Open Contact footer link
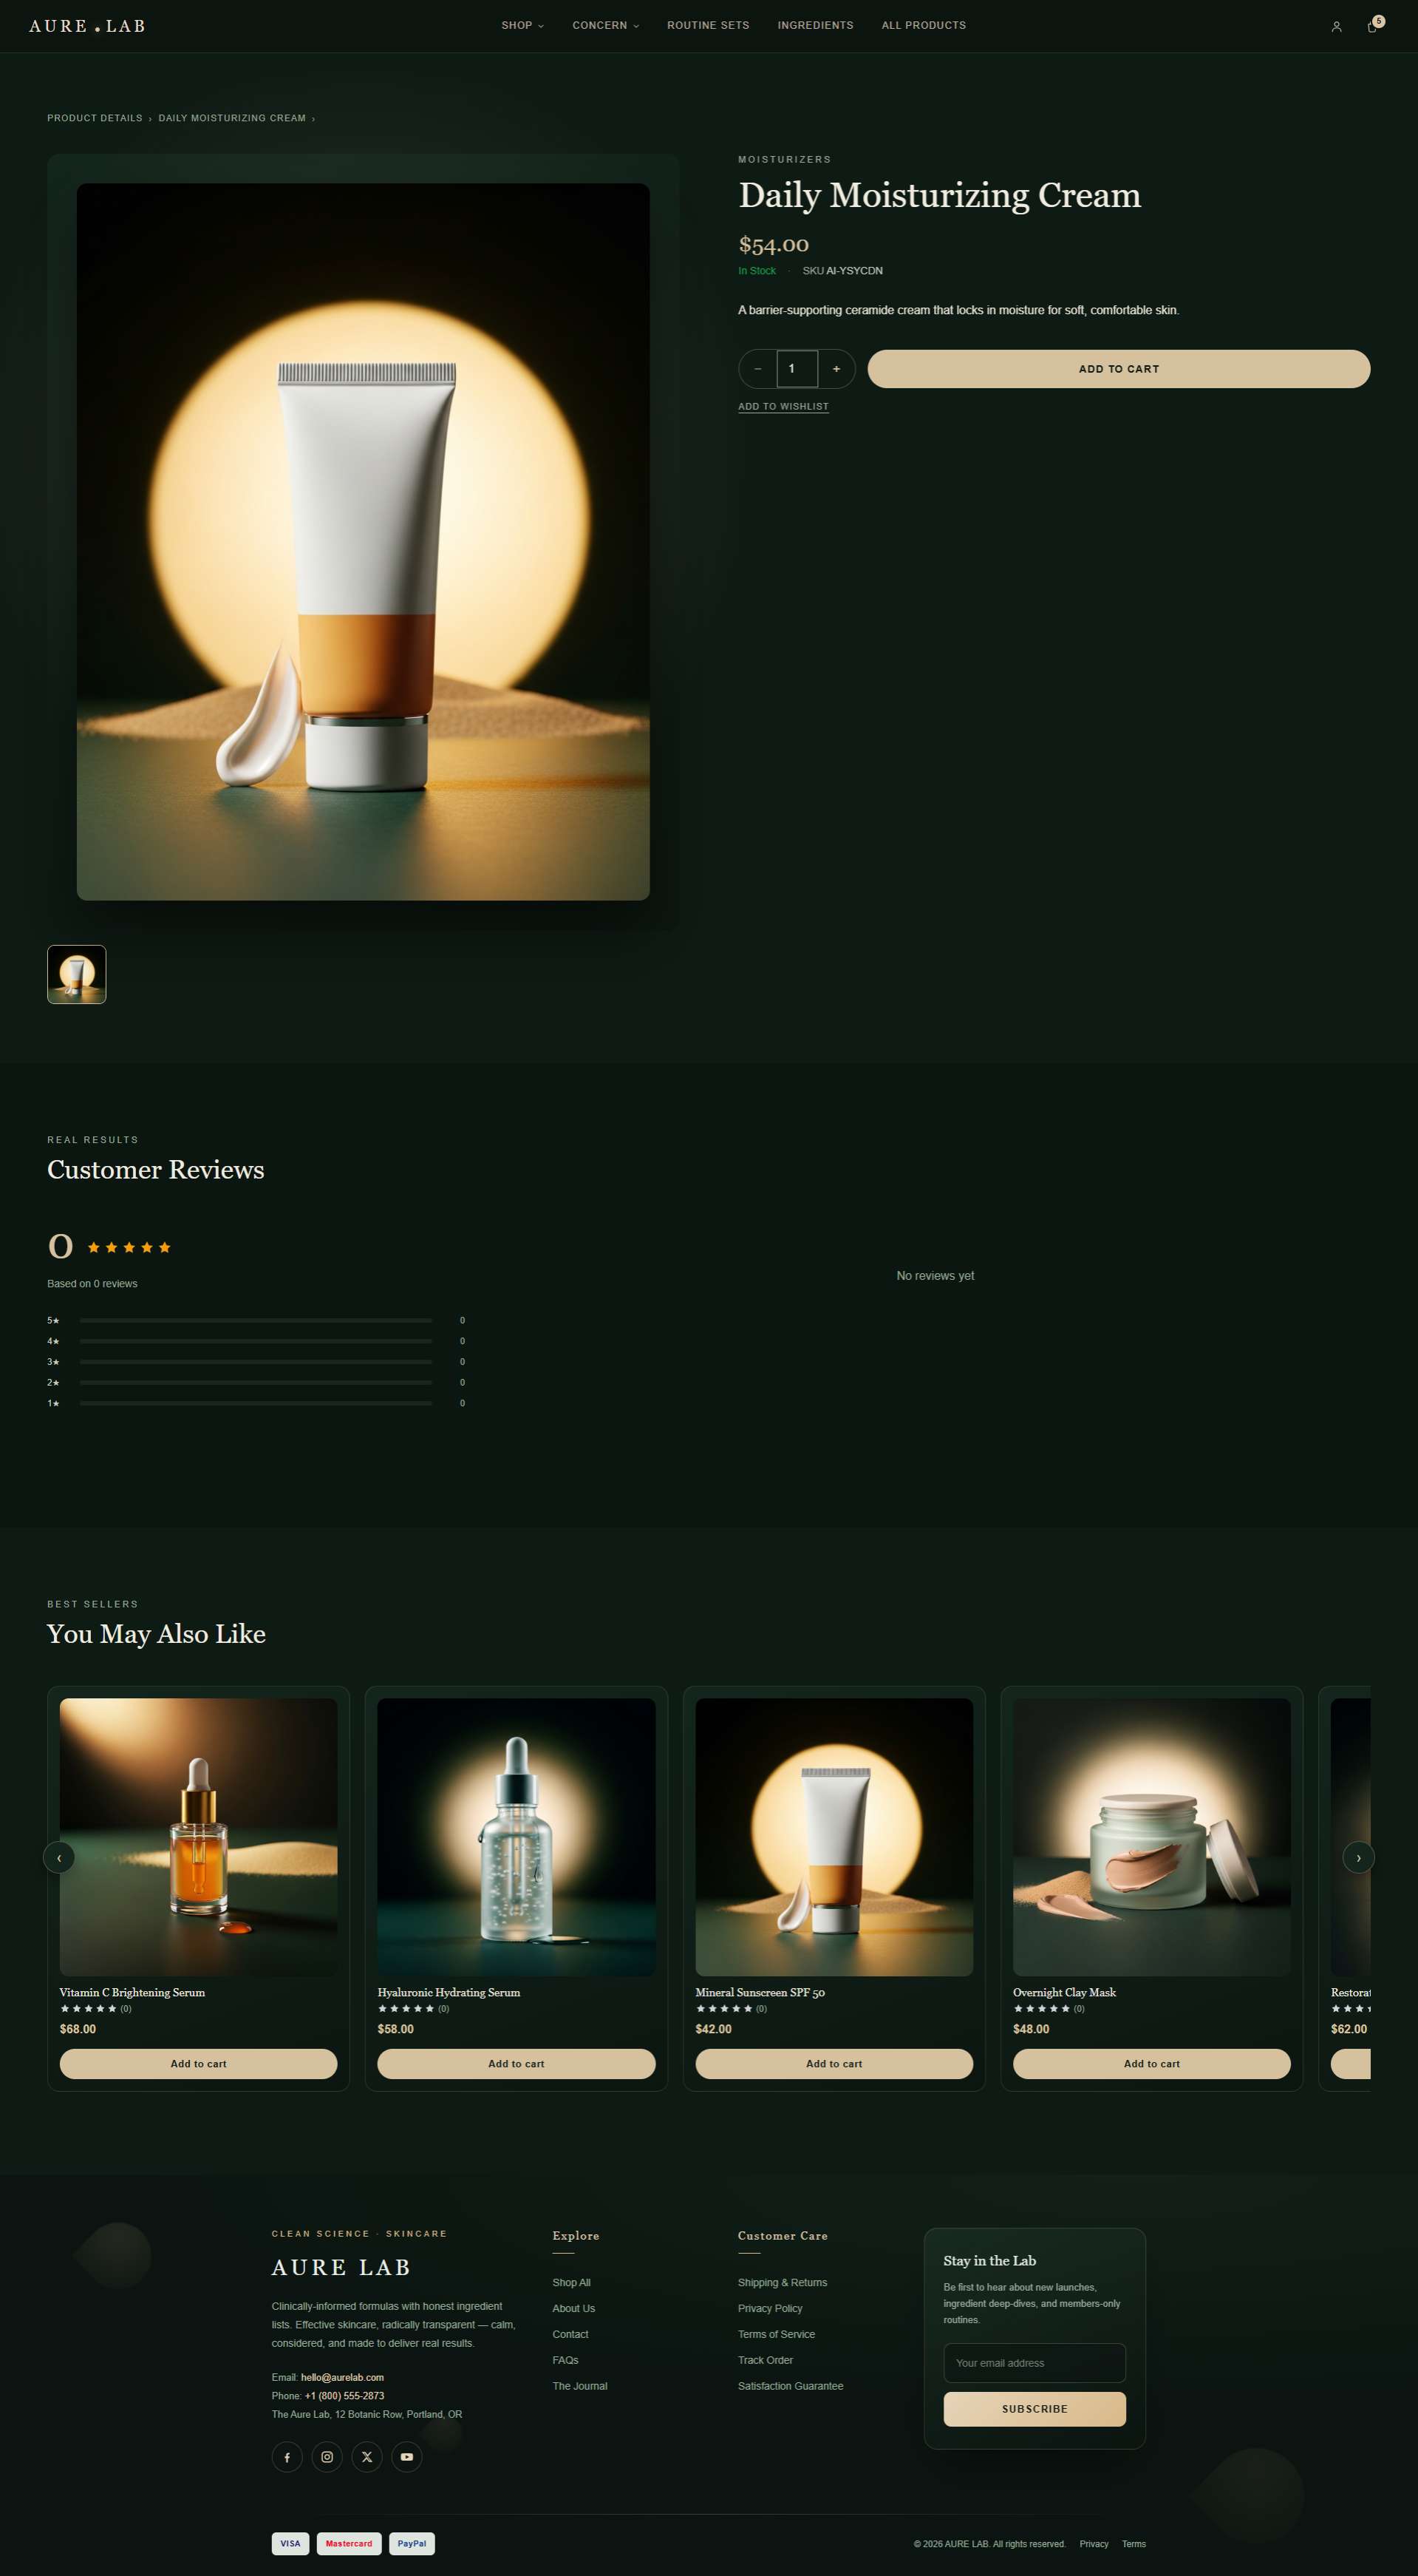 pyautogui.click(x=570, y=2334)
